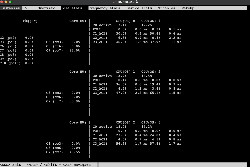Click the CPU(OS) 6 column header

[151, 123]
